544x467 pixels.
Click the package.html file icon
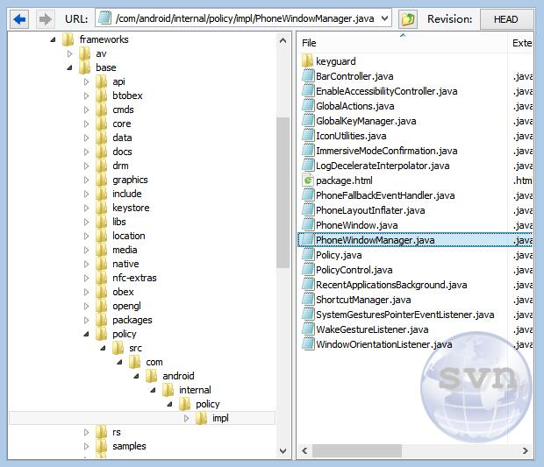pyautogui.click(x=308, y=180)
